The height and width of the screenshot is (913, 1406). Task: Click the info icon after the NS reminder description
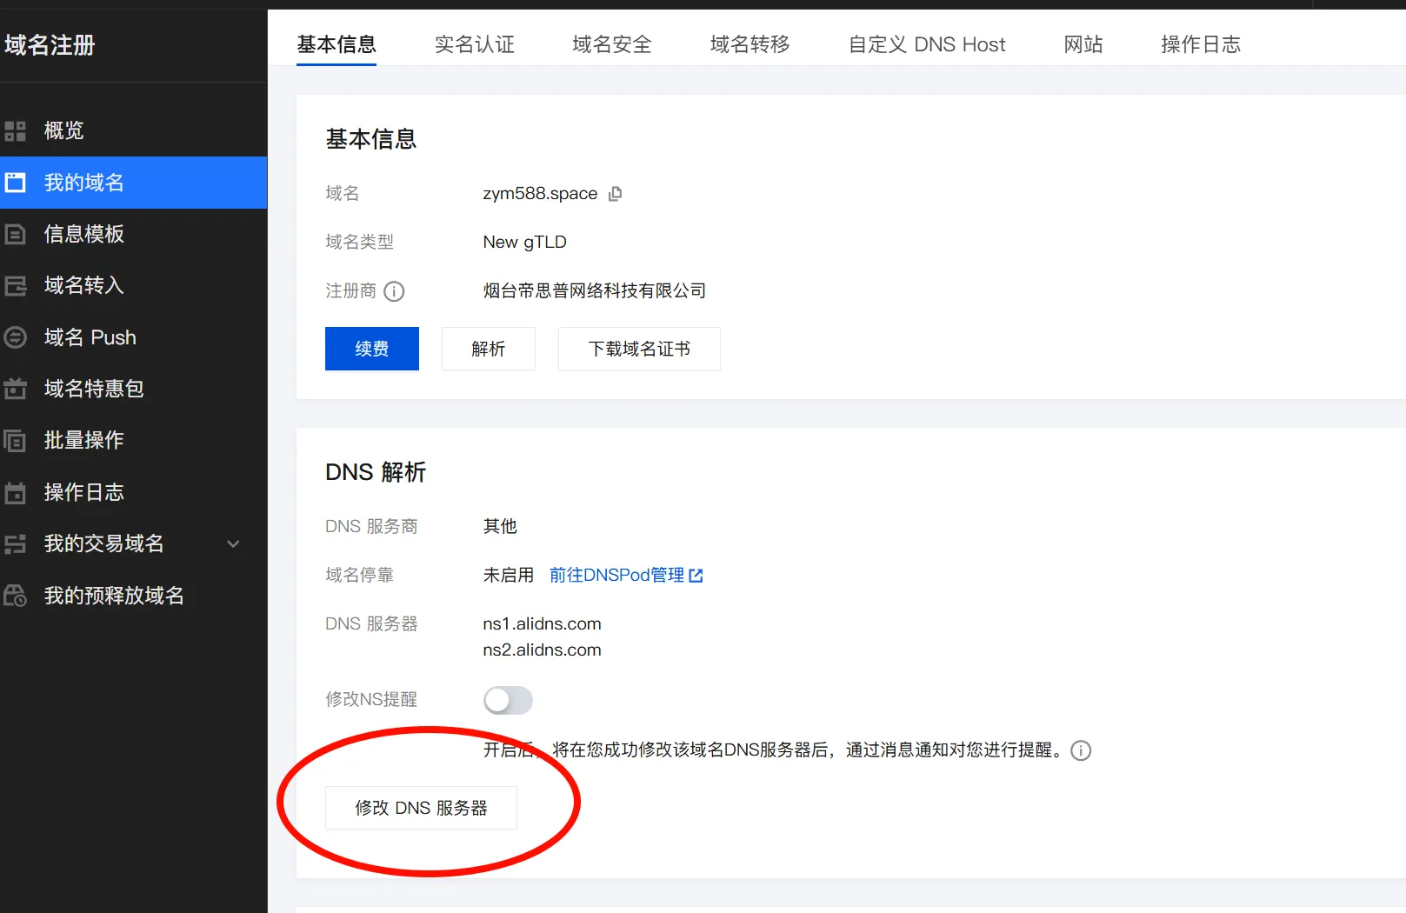[1080, 750]
